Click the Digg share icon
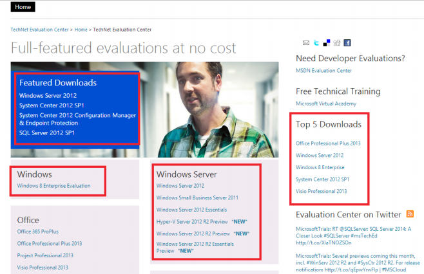The height and width of the screenshot is (274, 424). tap(336, 43)
